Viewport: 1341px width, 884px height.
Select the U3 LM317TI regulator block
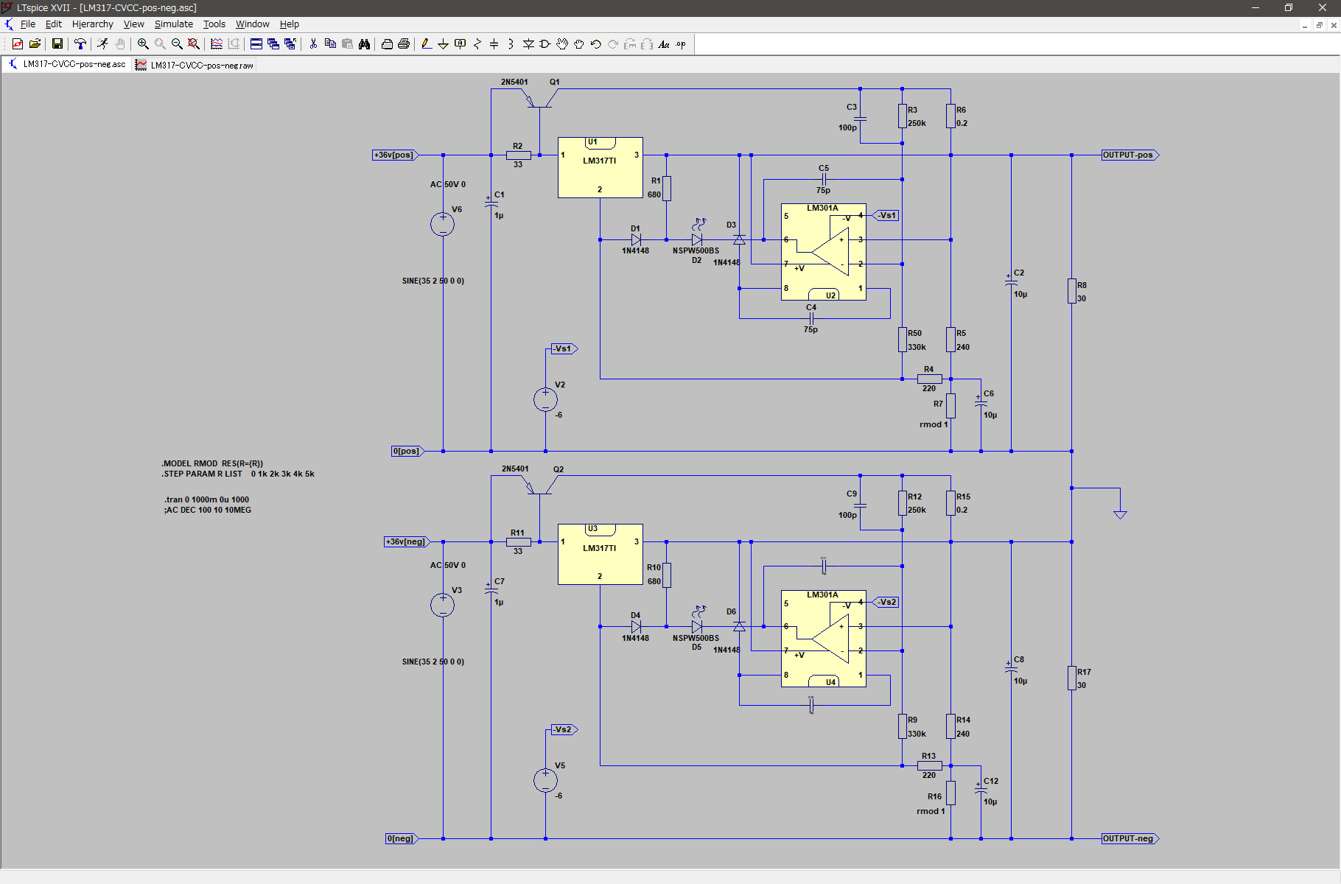[601, 554]
